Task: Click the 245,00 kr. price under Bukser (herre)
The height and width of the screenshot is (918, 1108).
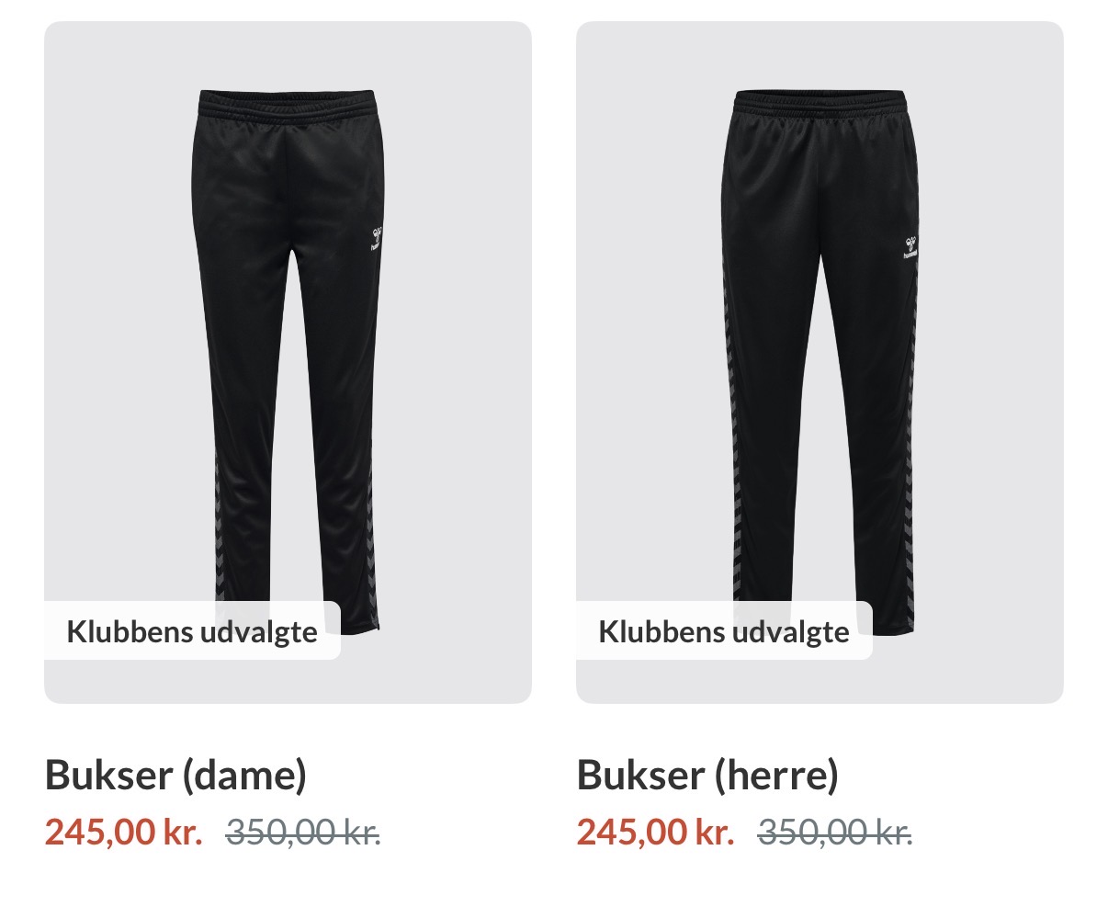Action: [x=655, y=833]
